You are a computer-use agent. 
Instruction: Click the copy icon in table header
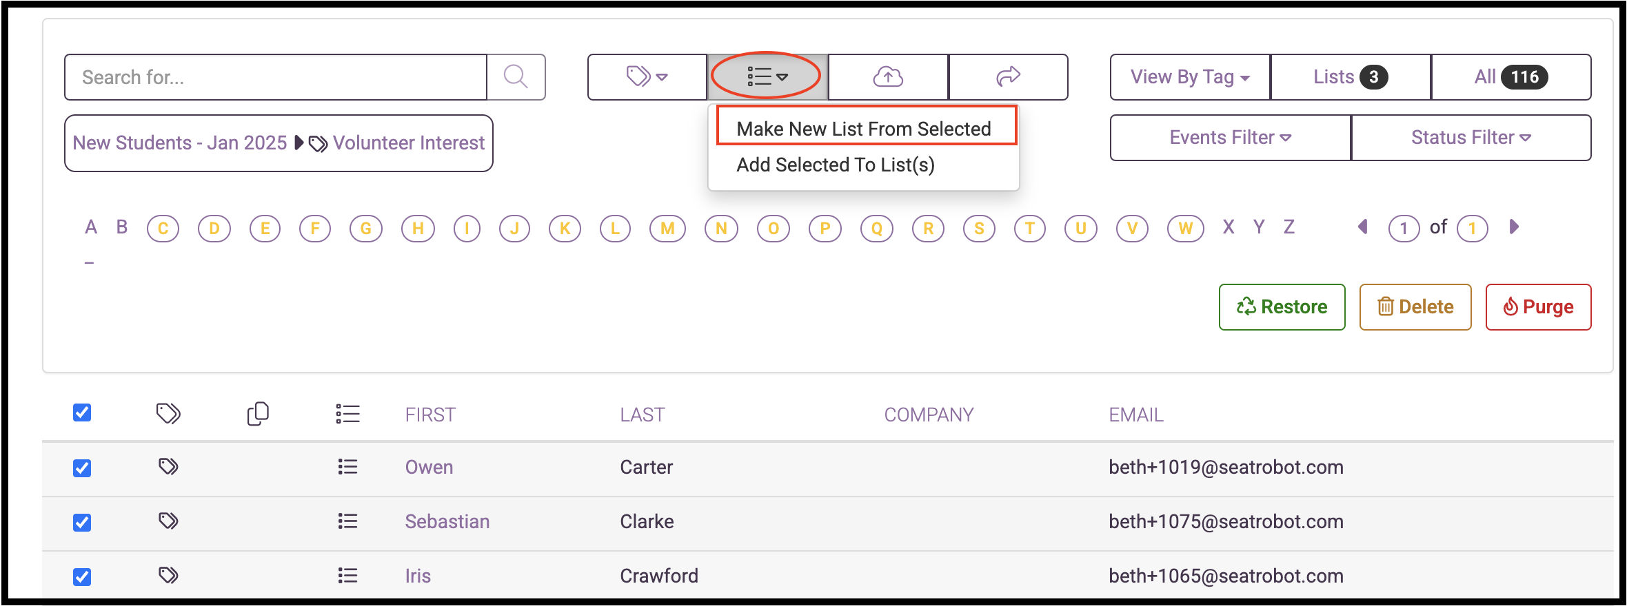tap(258, 414)
